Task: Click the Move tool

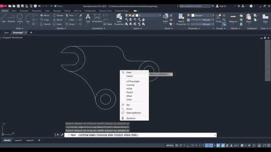Action: coord(45,15)
